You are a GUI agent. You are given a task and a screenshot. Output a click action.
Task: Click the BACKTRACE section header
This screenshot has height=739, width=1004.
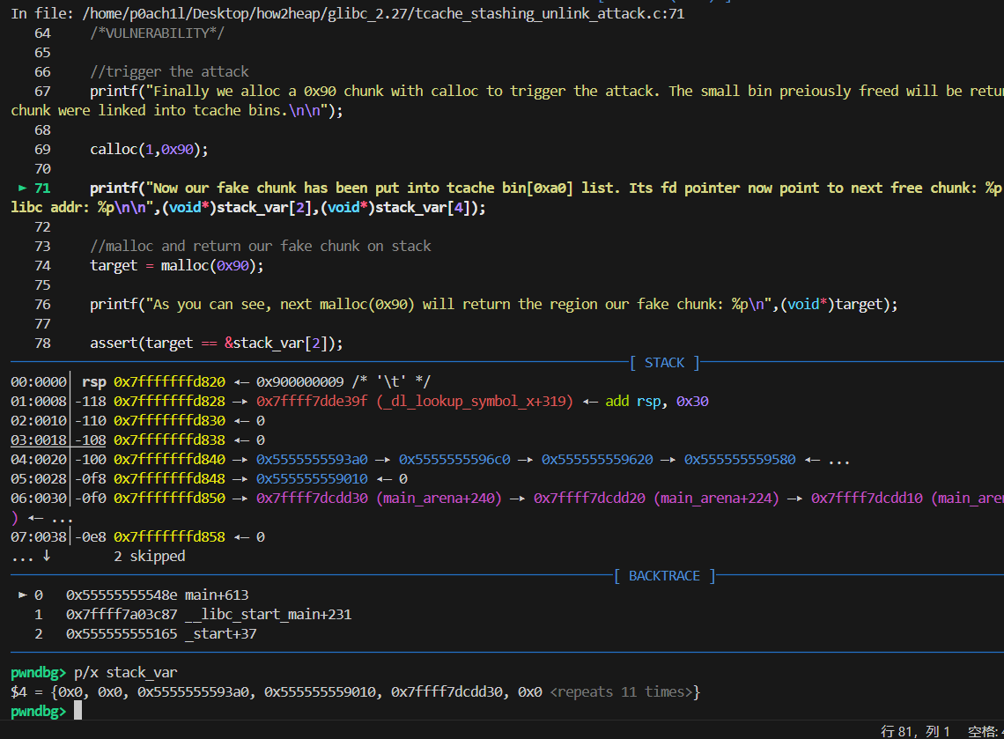click(664, 575)
